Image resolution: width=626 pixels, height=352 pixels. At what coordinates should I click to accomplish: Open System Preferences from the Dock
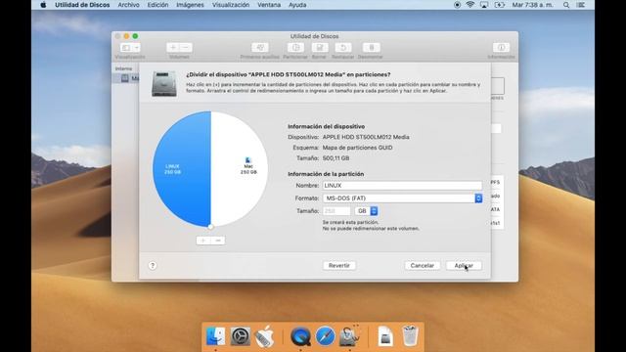[x=241, y=336]
